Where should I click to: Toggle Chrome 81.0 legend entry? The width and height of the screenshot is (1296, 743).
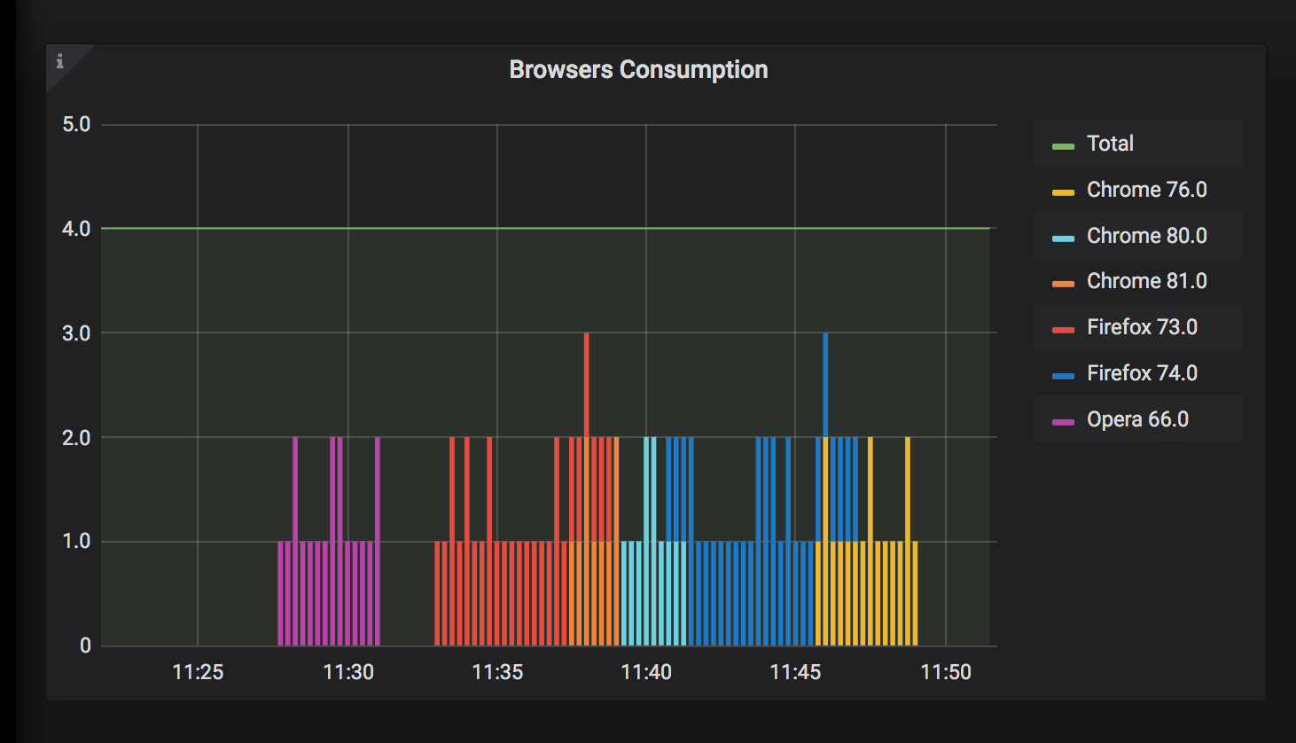(1146, 281)
